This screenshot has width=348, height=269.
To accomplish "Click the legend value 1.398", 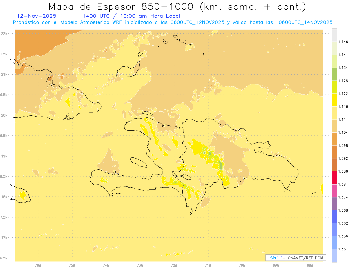I will tap(343, 145).
